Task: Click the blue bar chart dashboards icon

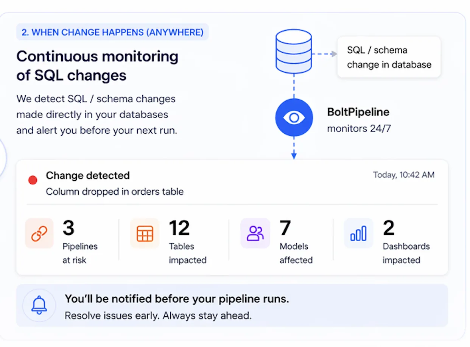Action: (x=358, y=233)
